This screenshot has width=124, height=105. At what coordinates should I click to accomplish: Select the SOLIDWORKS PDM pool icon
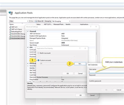pyautogui.click(x=10, y=38)
